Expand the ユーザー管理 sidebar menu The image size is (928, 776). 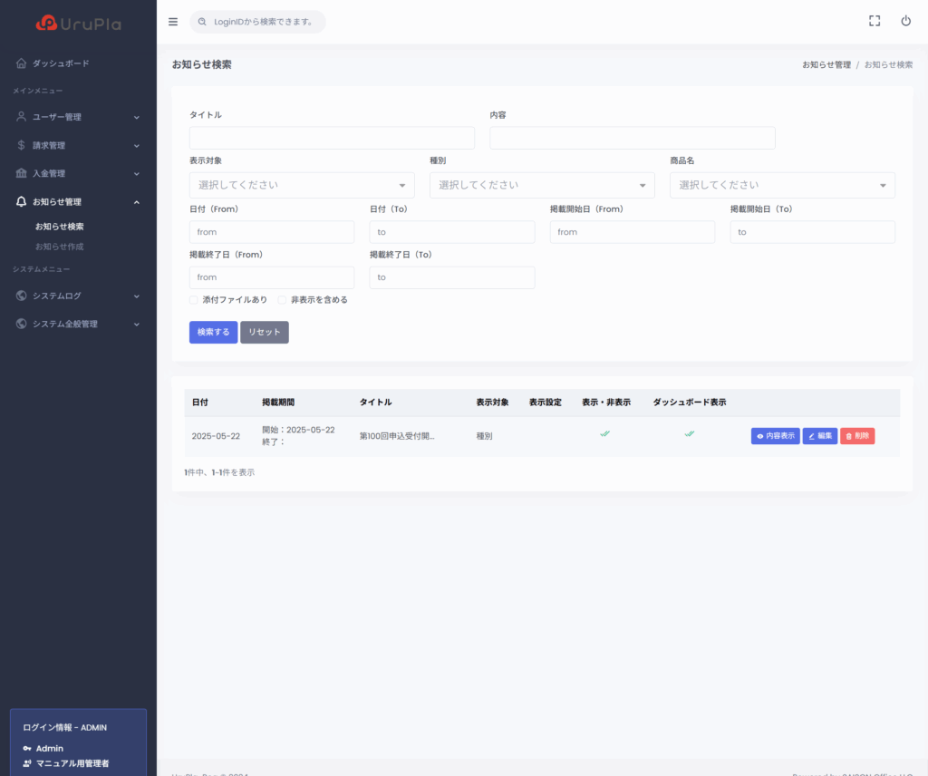78,117
